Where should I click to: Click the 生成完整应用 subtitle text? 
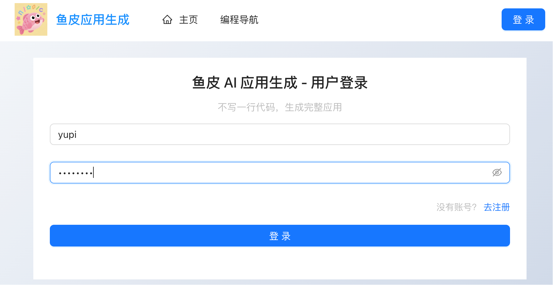tap(313, 107)
